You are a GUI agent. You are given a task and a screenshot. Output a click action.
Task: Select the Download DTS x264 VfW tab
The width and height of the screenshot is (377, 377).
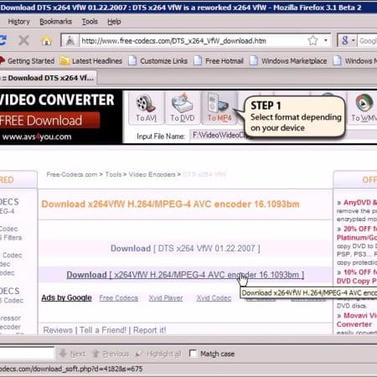click(x=48, y=78)
